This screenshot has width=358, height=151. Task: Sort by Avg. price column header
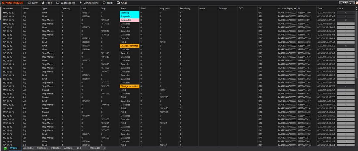point(169,8)
